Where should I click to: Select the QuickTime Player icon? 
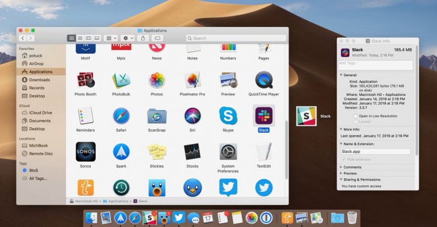[264, 80]
